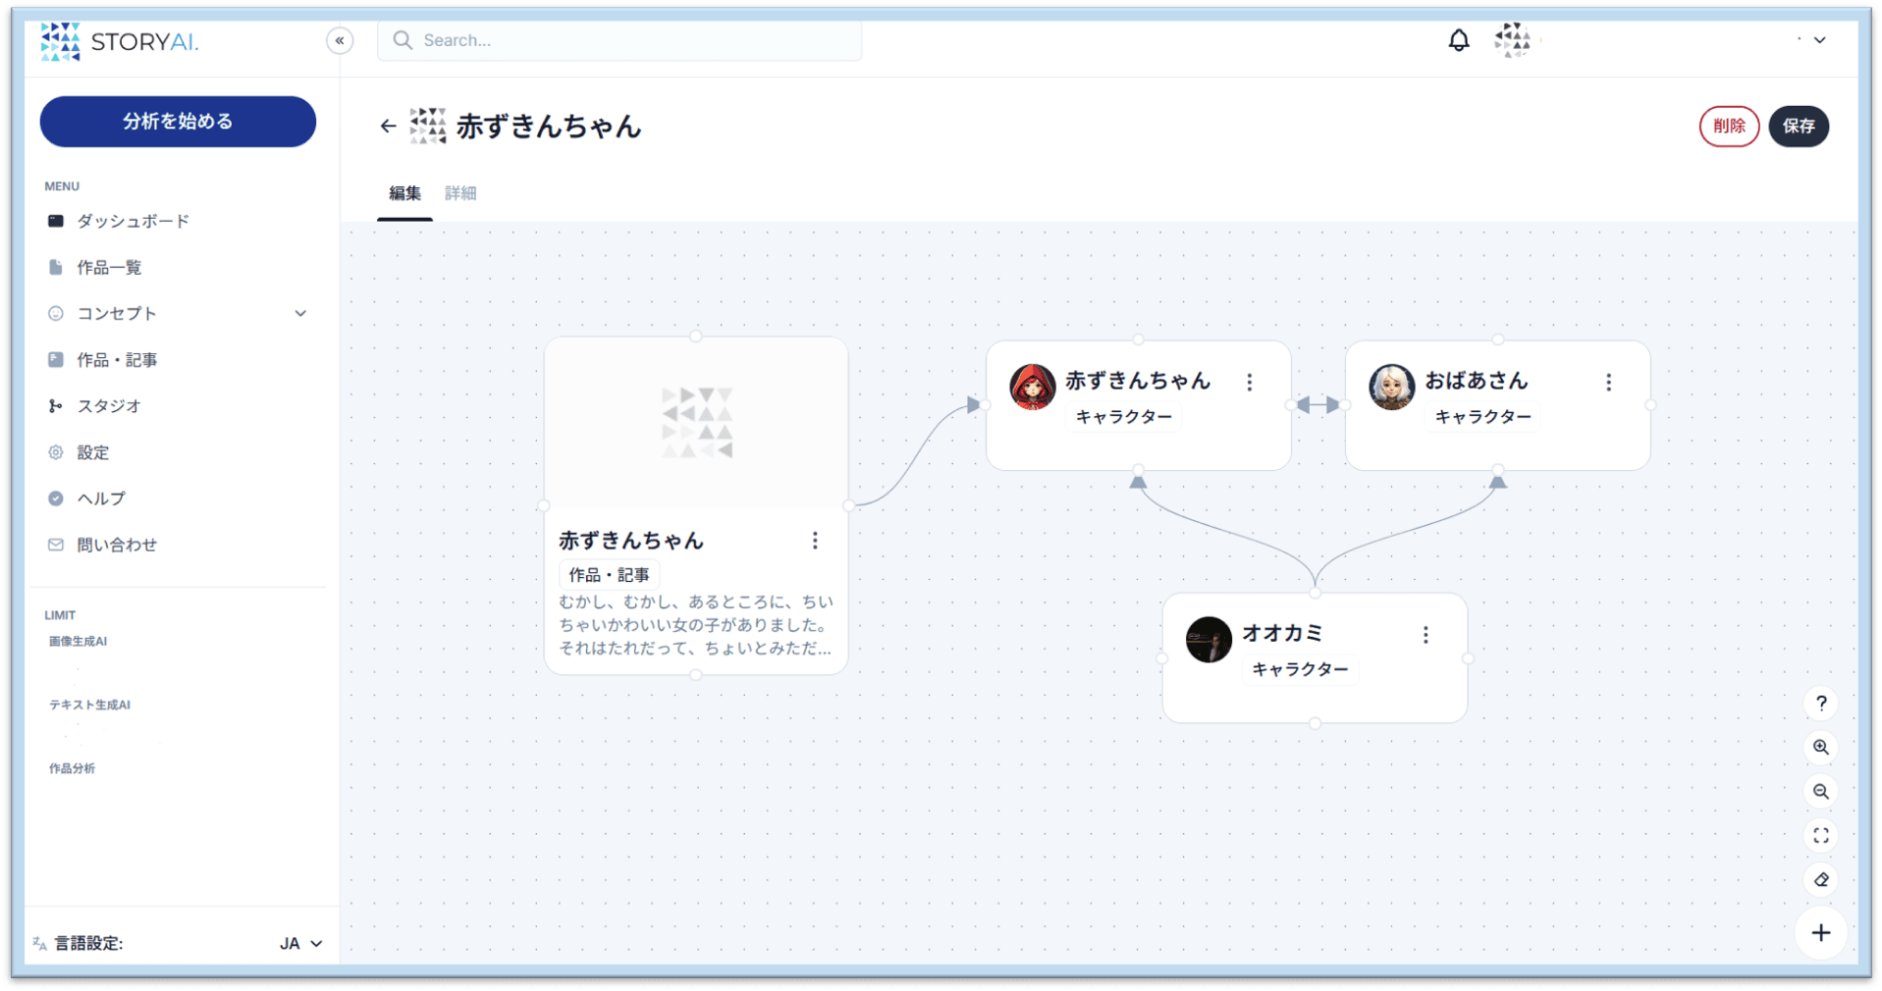1882x991 pixels.
Task: Open ダッシュボード in the sidebar
Action: point(134,221)
